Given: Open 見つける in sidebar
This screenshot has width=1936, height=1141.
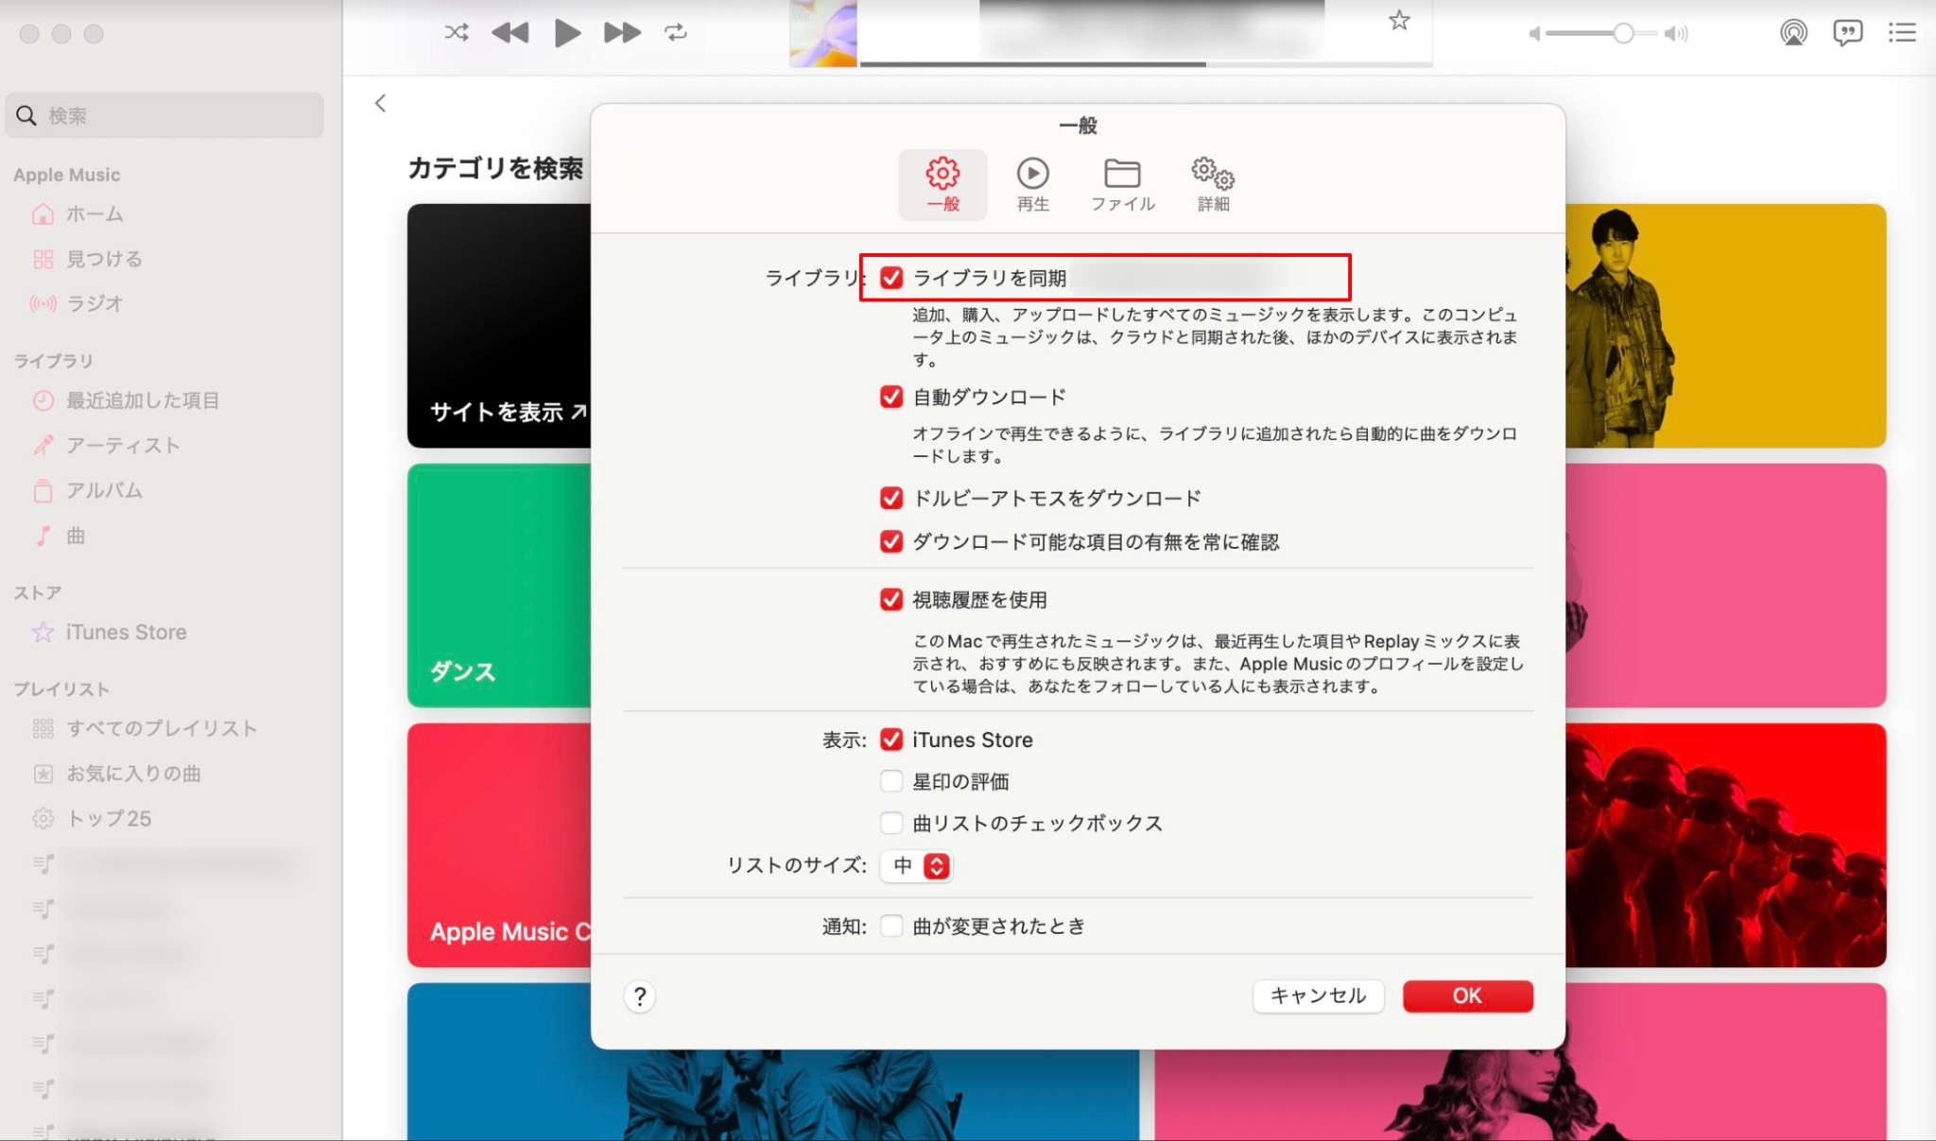Looking at the screenshot, I should [x=104, y=259].
